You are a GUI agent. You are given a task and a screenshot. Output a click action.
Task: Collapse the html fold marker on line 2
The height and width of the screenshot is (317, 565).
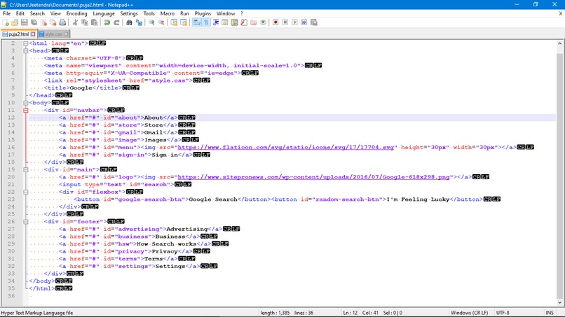25,43
